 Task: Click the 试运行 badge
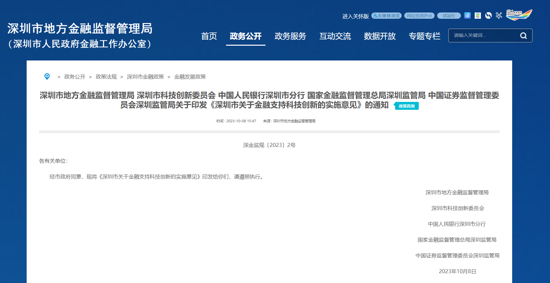(449, 15)
